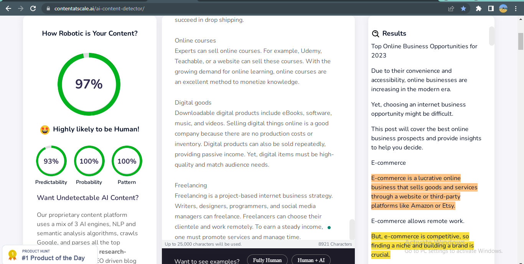
Task: Click the 'Predictability' label
Action: pos(51,182)
